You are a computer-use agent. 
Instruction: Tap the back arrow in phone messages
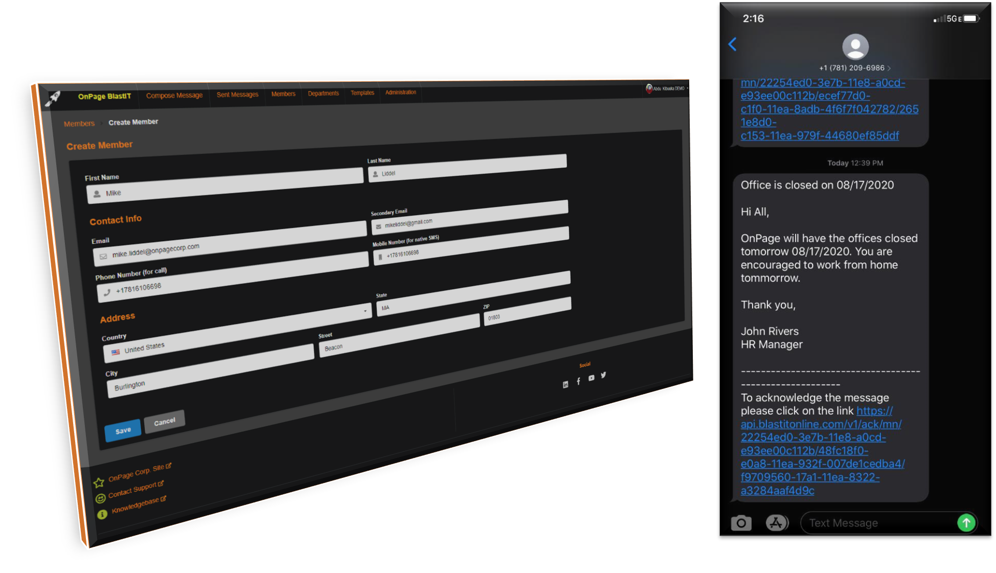[732, 44]
